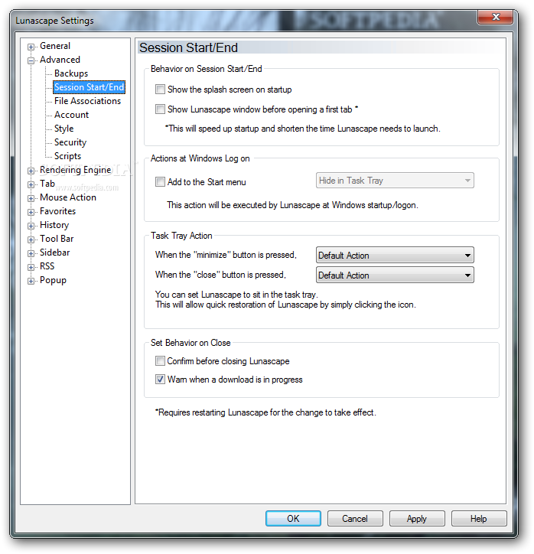Image resolution: width=534 pixels, height=554 pixels.
Task: Expand the Favorites node
Action: tap(31, 212)
